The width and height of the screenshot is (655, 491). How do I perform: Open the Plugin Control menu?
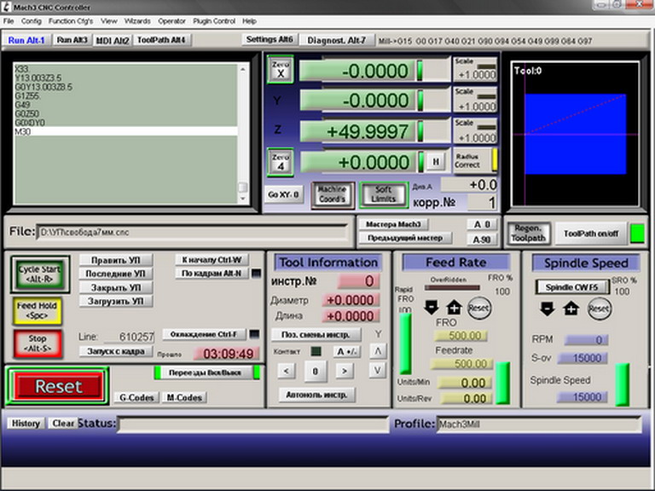pos(213,20)
